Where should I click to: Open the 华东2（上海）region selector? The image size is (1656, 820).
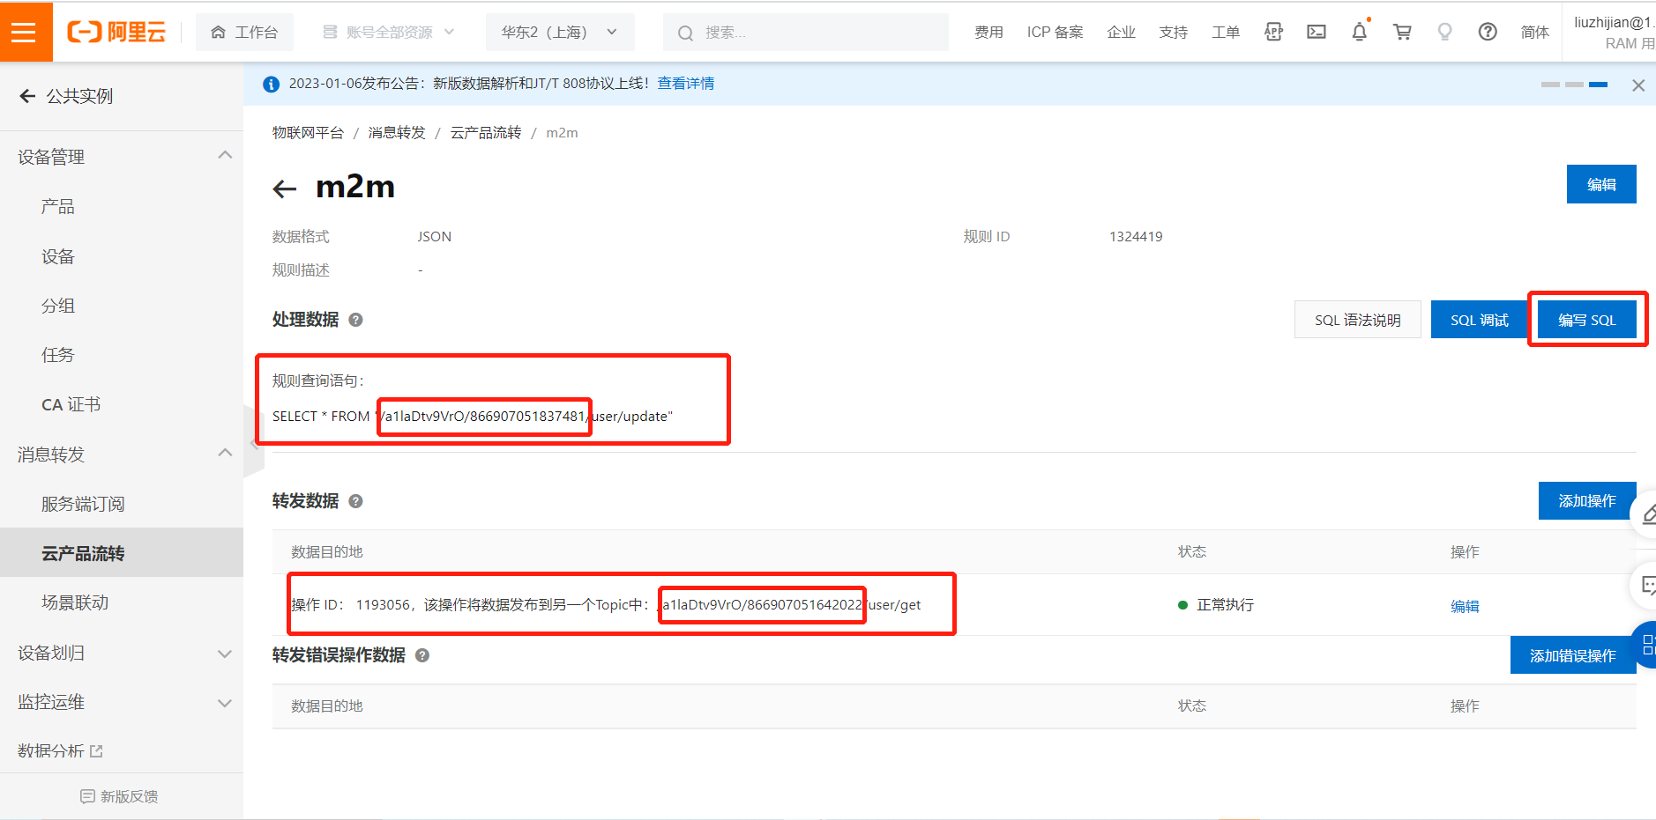point(560,33)
